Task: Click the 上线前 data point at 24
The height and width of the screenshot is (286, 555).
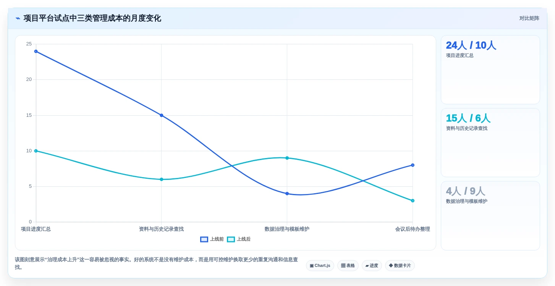Action: click(x=36, y=51)
